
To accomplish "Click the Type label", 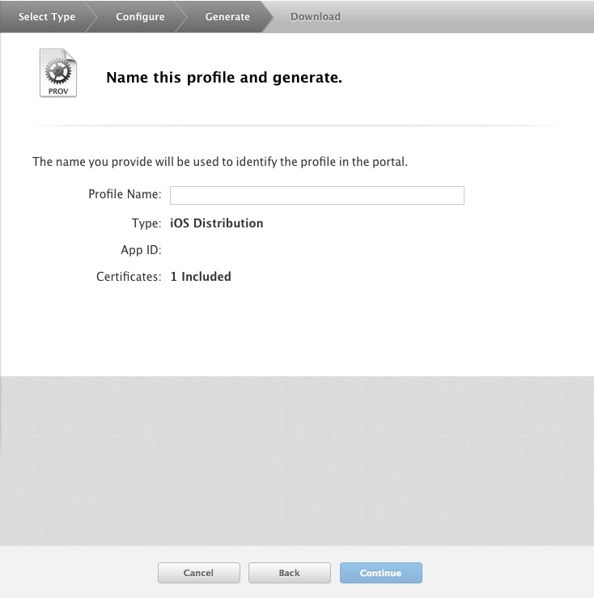I will coord(146,223).
